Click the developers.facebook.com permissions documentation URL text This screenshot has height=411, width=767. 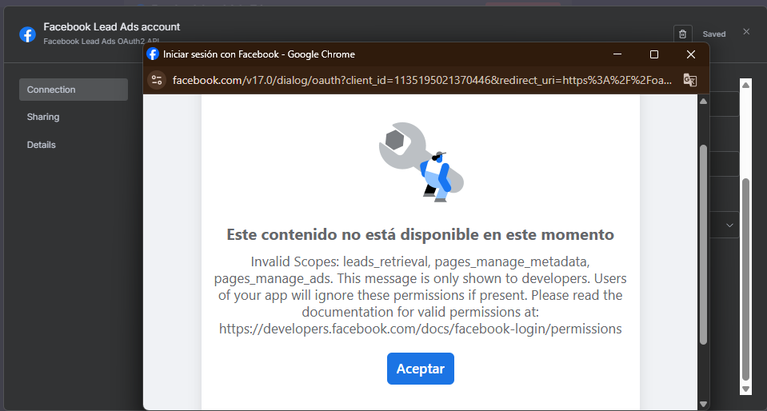pyautogui.click(x=420, y=329)
